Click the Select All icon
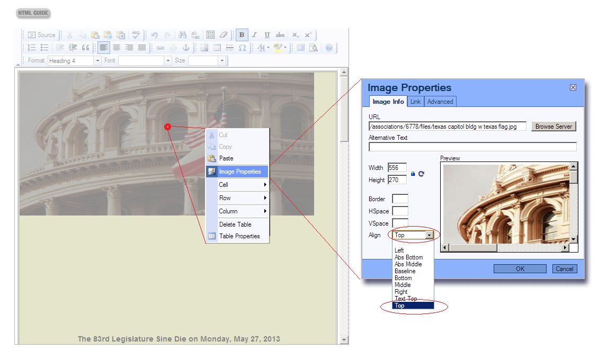The image size is (598, 350). 210,35
